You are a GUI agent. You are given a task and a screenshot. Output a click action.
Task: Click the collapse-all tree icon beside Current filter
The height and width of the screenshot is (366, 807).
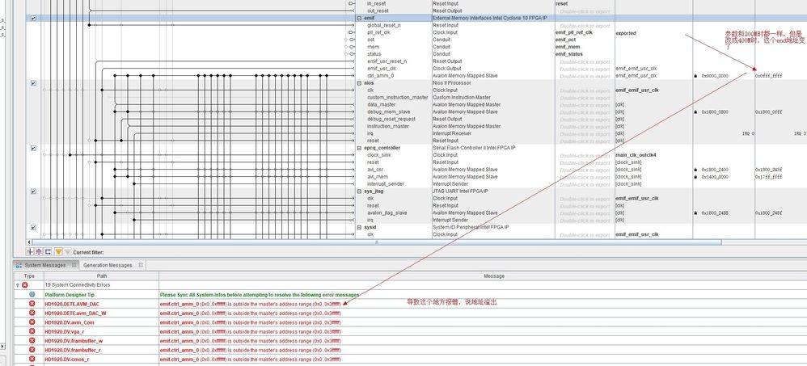[x=39, y=252]
